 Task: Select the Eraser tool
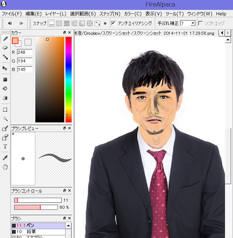pyautogui.click(x=5, y=48)
